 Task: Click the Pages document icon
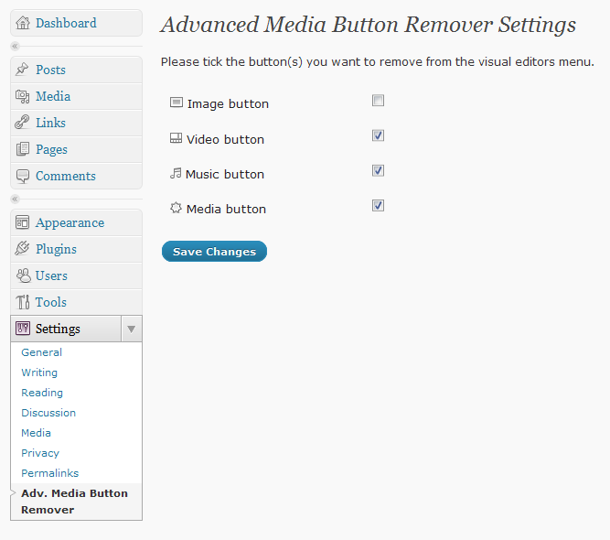(x=24, y=149)
